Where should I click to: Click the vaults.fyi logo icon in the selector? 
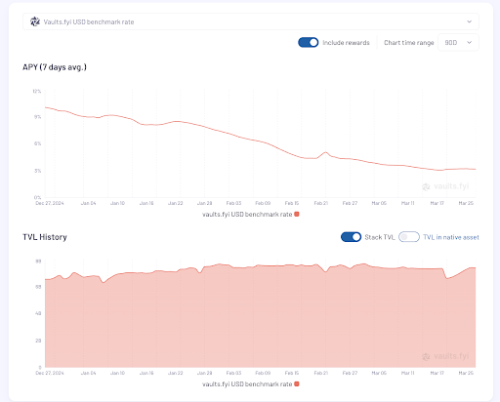tap(35, 21)
